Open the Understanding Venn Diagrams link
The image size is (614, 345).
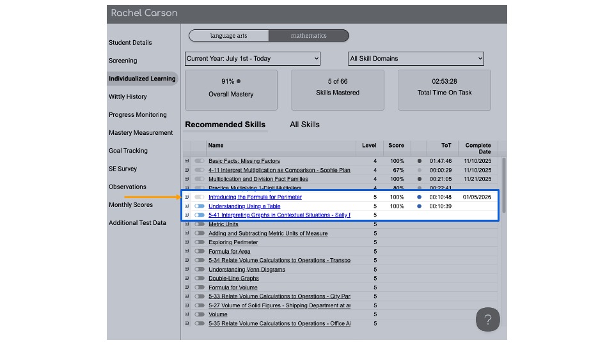tap(247, 269)
